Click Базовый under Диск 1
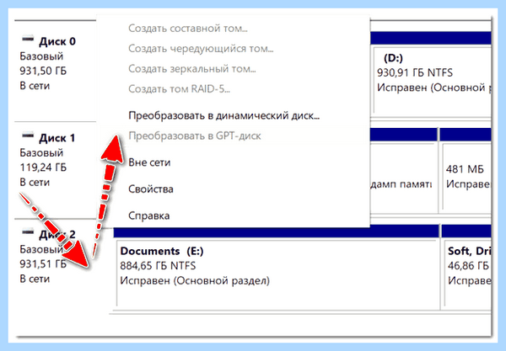Screen dimensions: 506x351 pos(41,153)
